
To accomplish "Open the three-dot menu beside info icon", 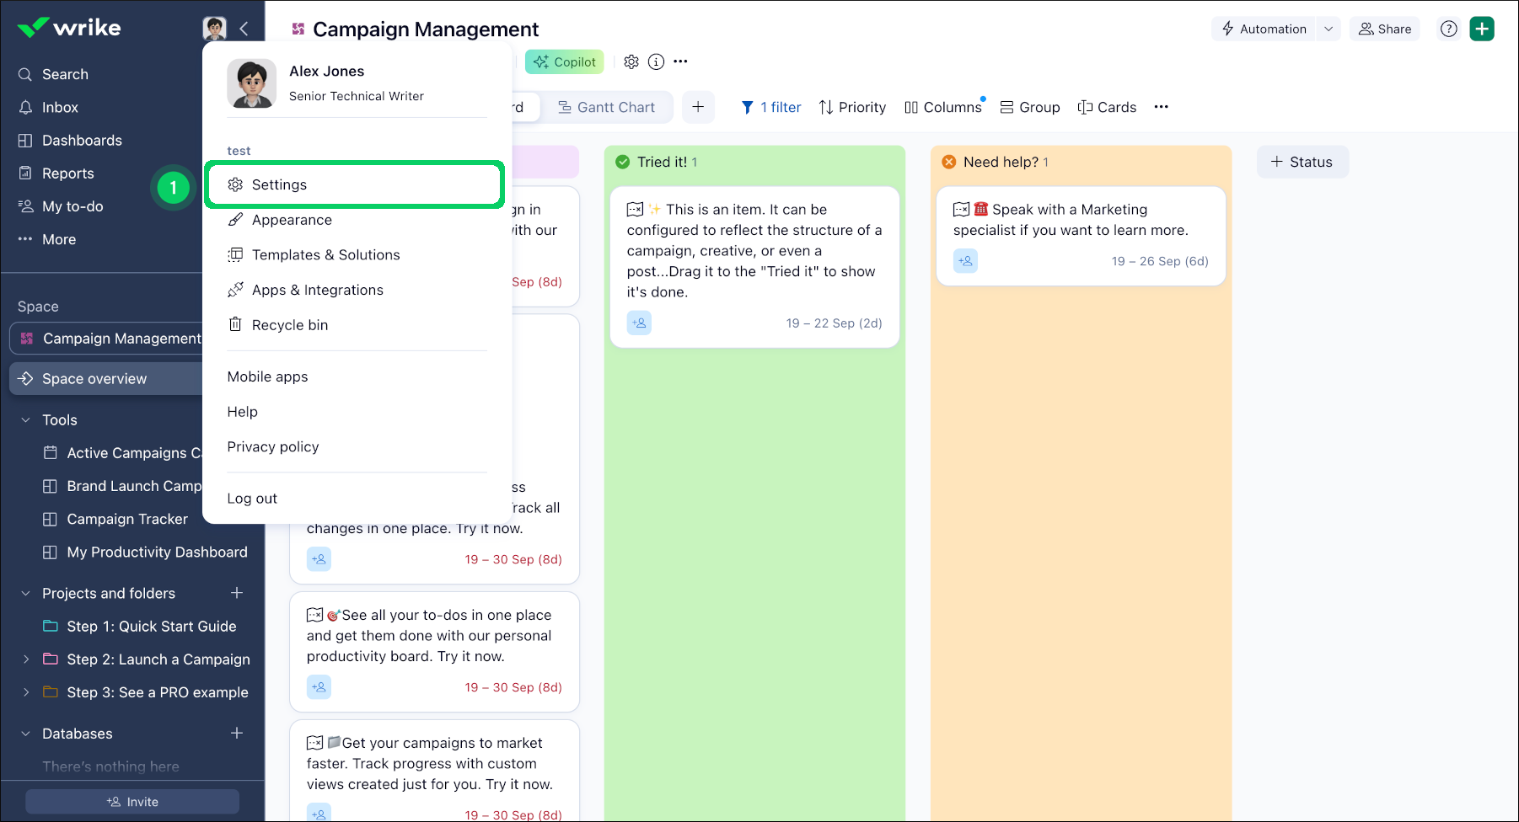I will coord(681,61).
